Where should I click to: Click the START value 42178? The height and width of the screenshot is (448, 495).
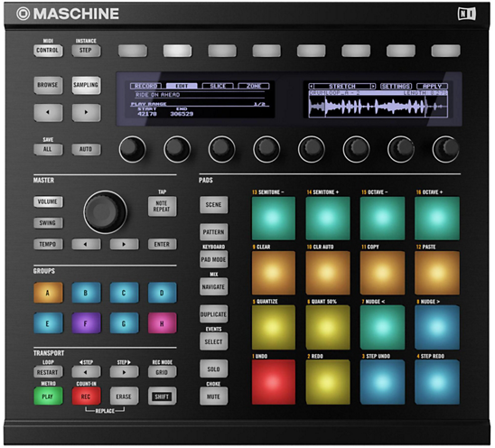click(147, 114)
